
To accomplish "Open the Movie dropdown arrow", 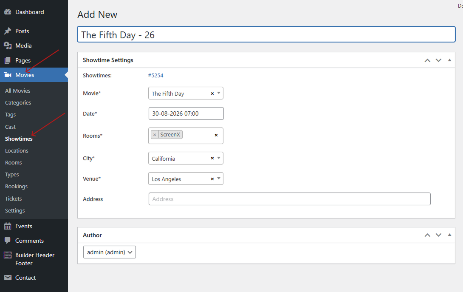I will click(219, 93).
